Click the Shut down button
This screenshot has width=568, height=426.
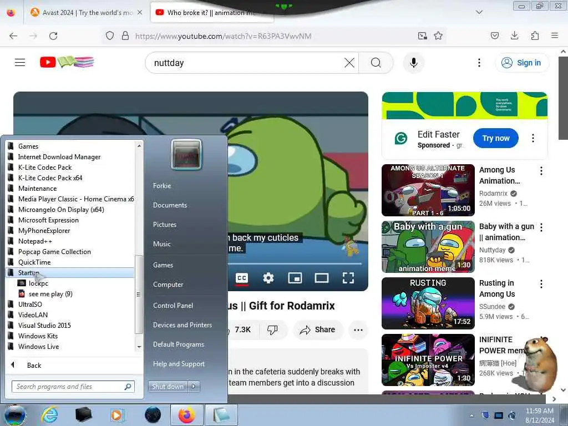tap(168, 387)
